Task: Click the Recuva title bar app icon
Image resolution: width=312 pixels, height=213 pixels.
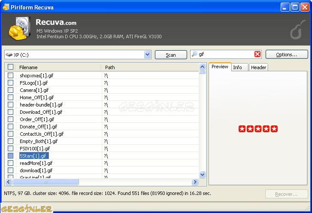Action: [x=6, y=7]
